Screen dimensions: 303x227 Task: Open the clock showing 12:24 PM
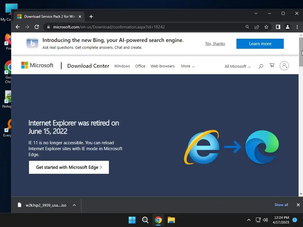(281, 220)
